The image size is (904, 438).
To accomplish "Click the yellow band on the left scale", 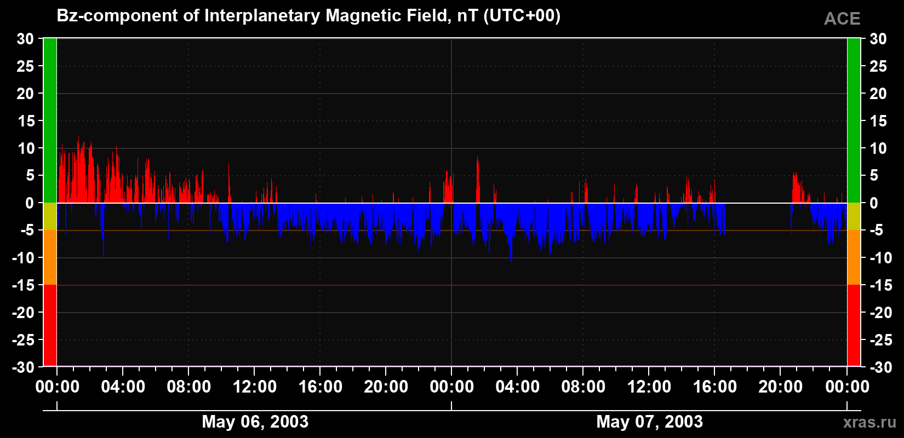I will click(50, 216).
